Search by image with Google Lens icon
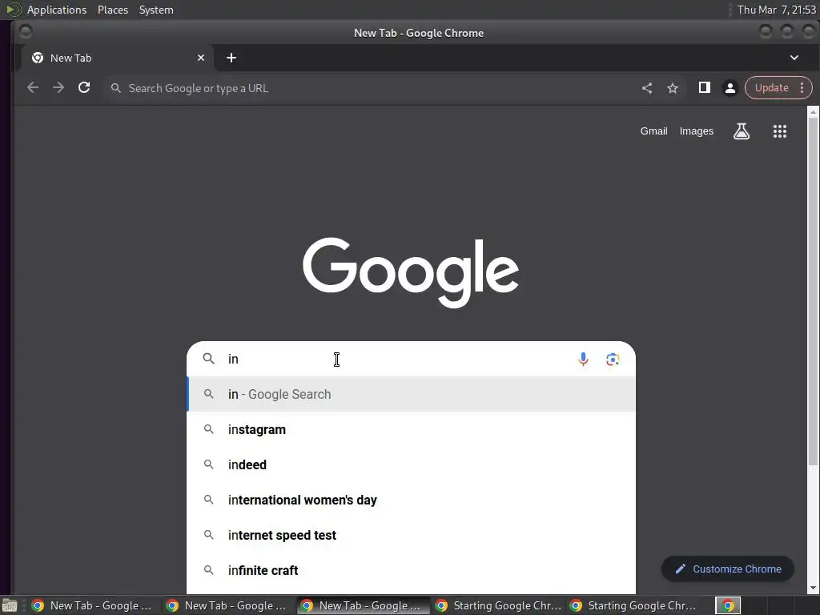The image size is (820, 615). coord(613,360)
